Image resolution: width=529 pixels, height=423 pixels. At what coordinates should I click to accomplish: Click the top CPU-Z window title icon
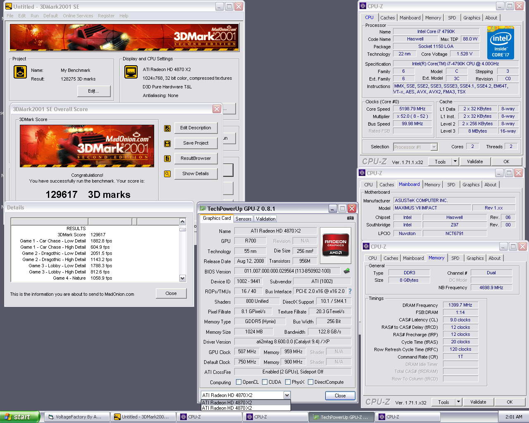pyautogui.click(x=363, y=6)
